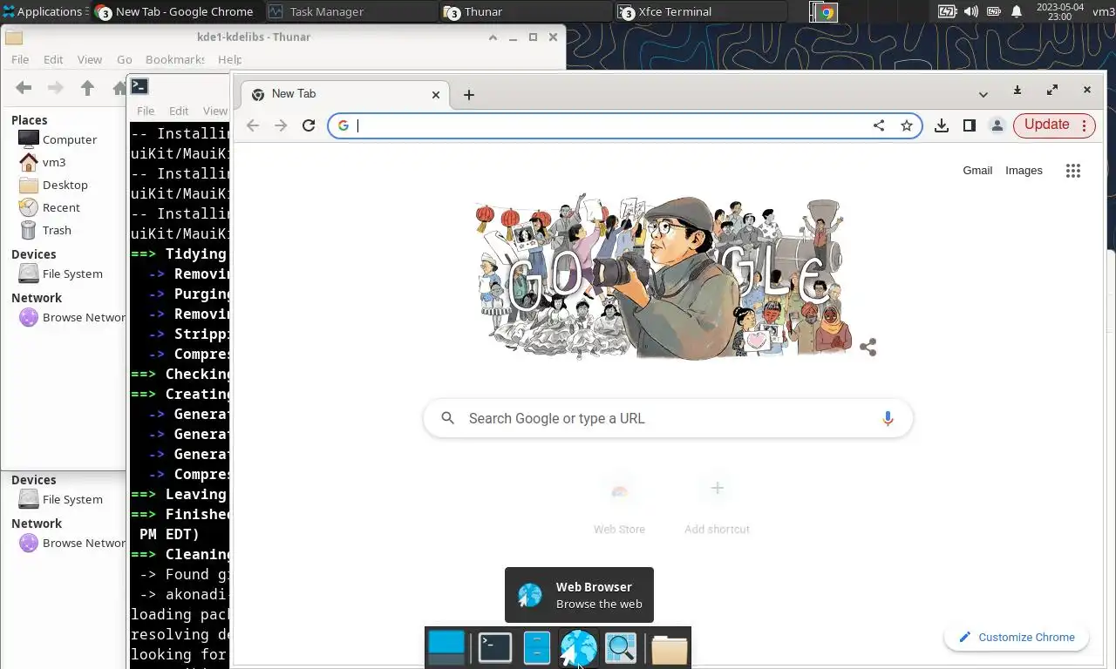Open the Google Doodle image
This screenshot has height=669, width=1116.
[x=663, y=279]
